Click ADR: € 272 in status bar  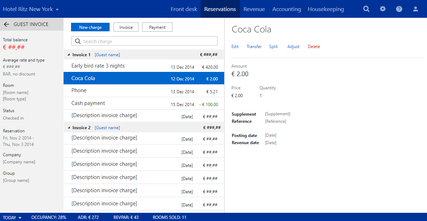coord(88,217)
